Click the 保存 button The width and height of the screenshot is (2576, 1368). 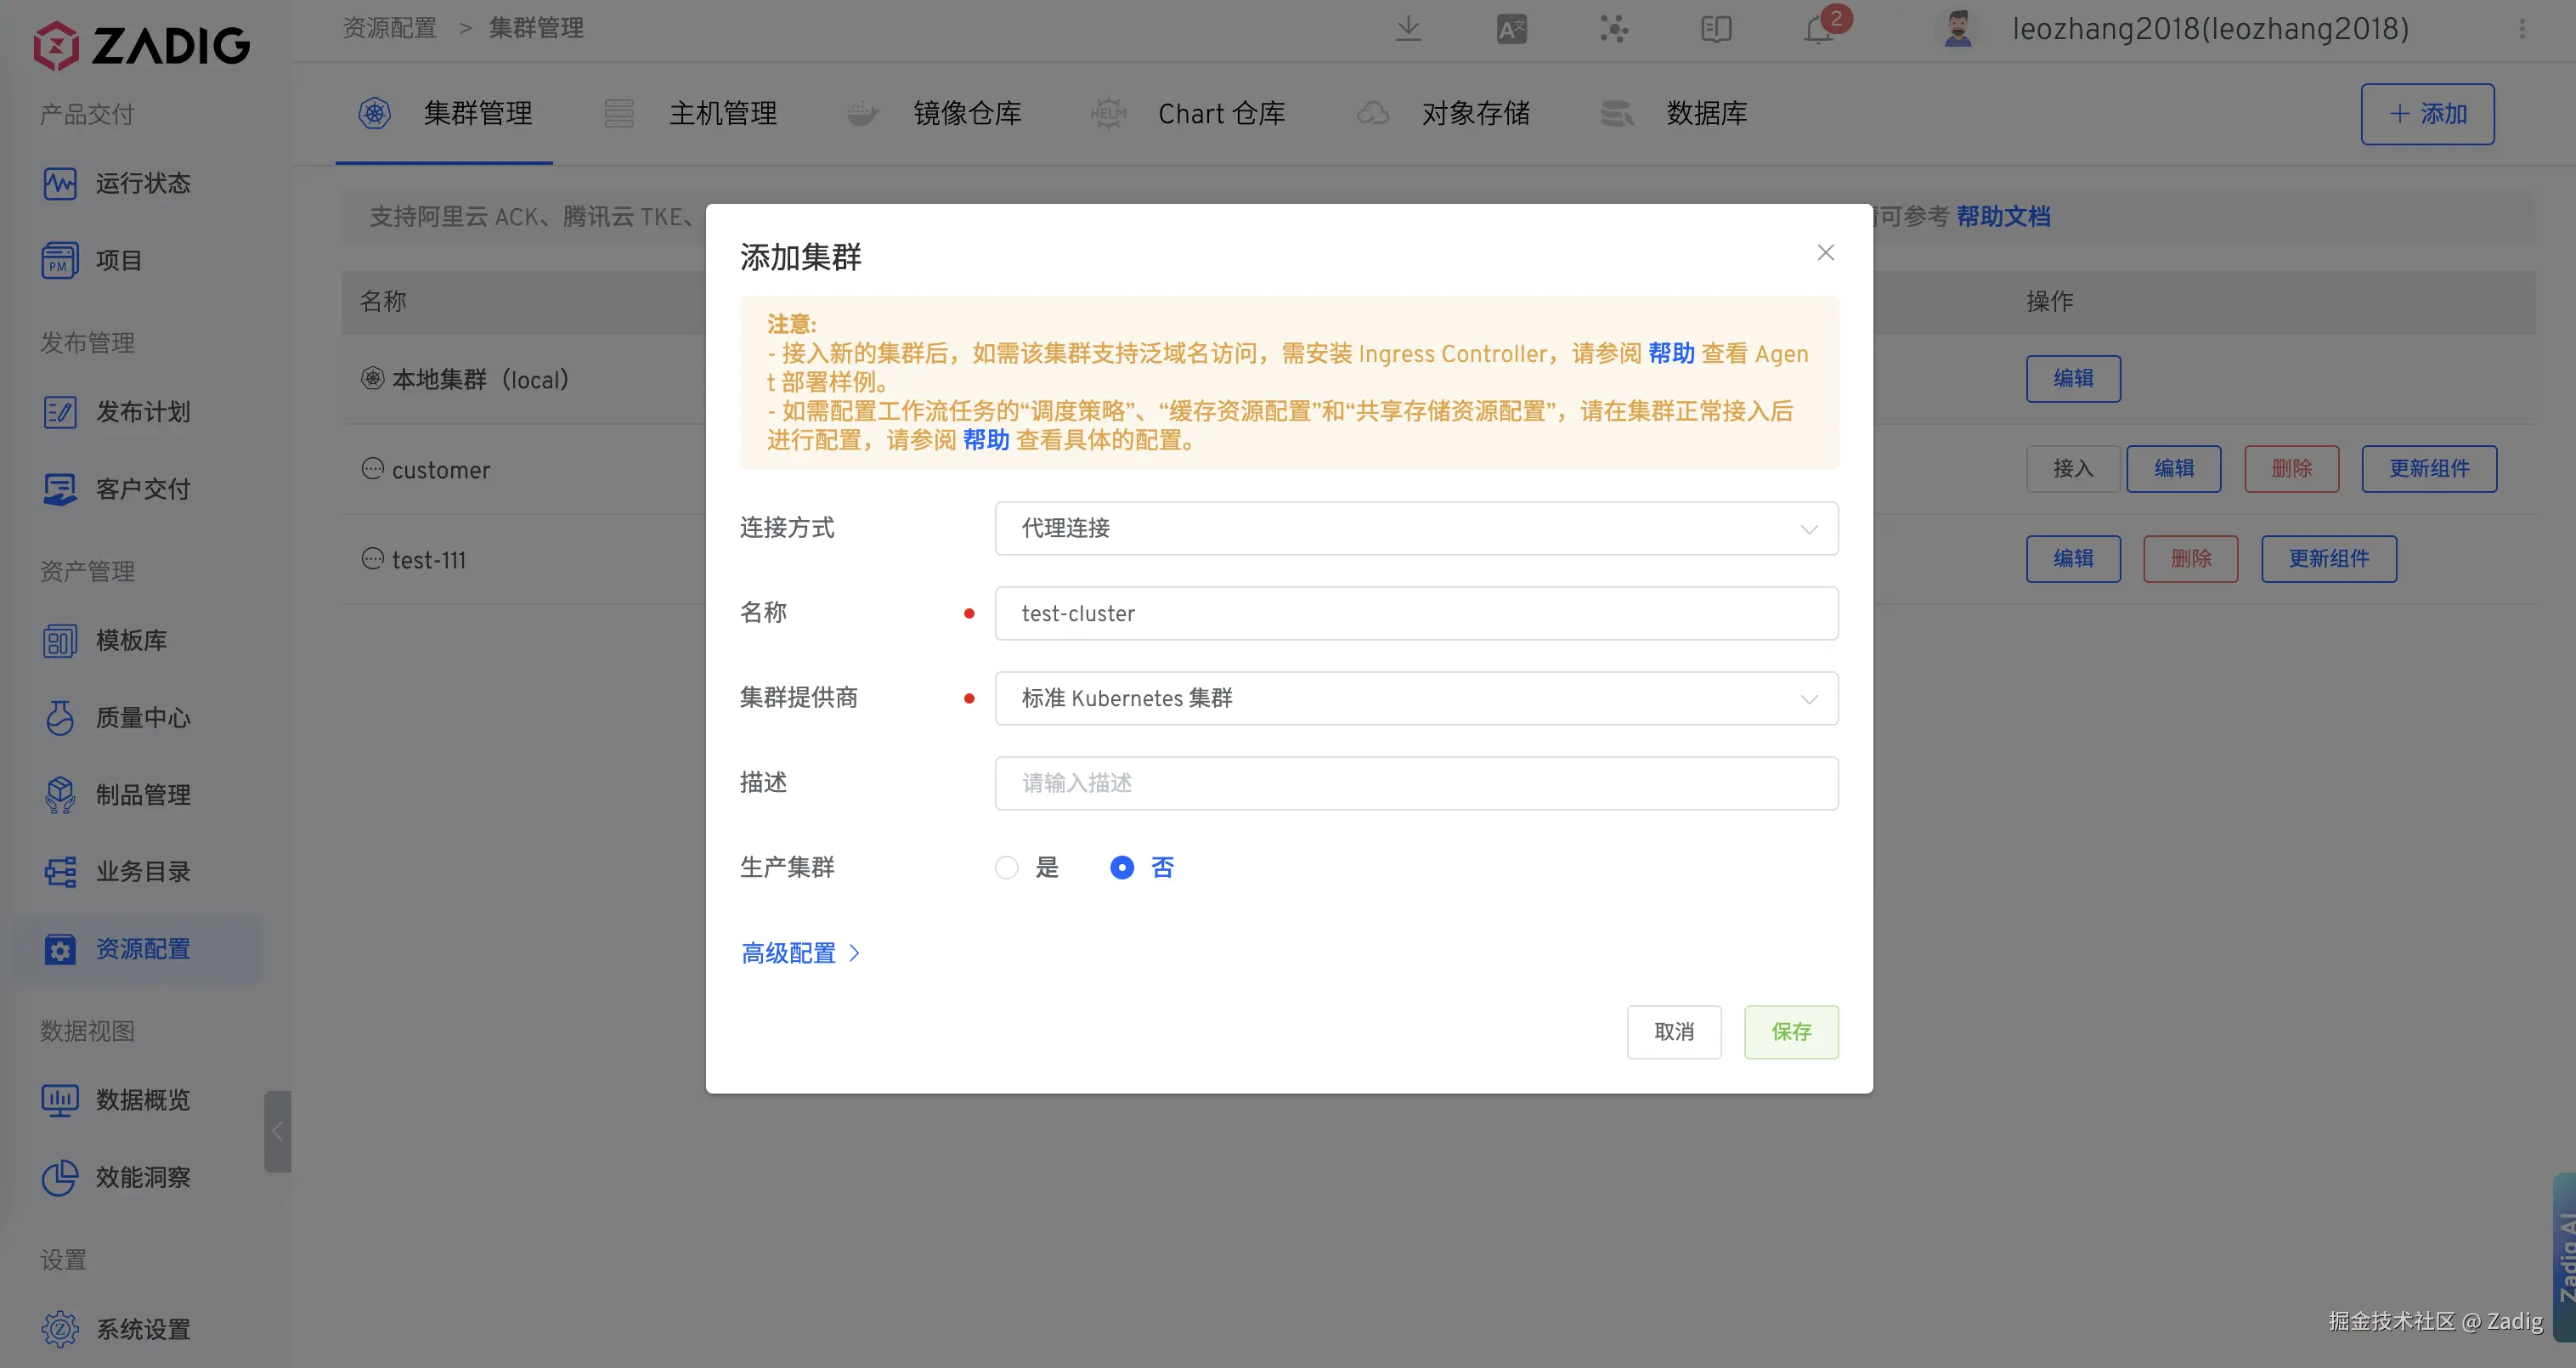pos(1790,1031)
